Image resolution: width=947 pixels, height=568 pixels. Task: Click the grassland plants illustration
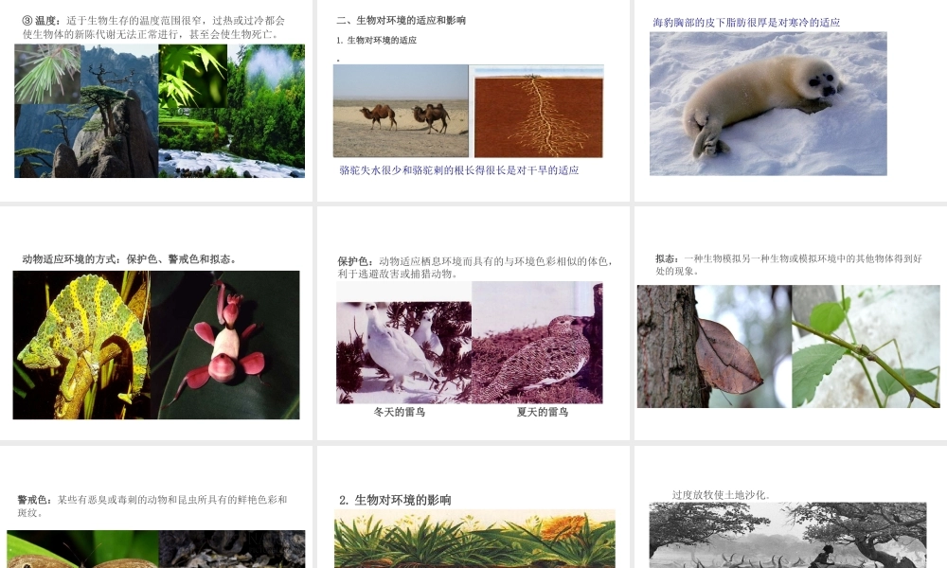tap(474, 539)
